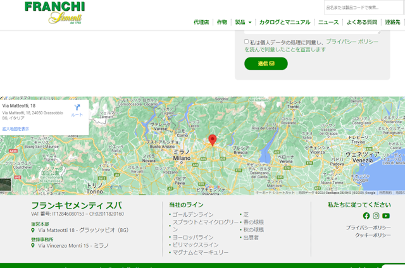This screenshot has width=405, height=268.
Task: Click the location pin beside Via Matteotti 18
Action: (33, 230)
